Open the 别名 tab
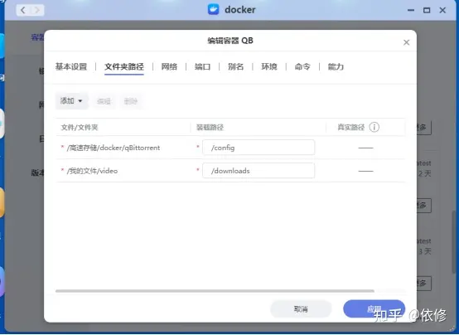 pos(235,67)
